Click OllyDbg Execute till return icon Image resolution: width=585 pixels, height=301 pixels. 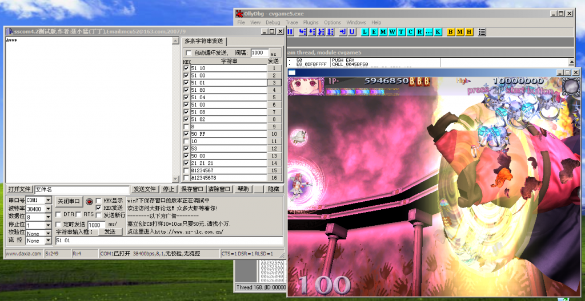coord(343,32)
